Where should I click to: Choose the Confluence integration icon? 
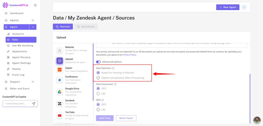(60, 80)
